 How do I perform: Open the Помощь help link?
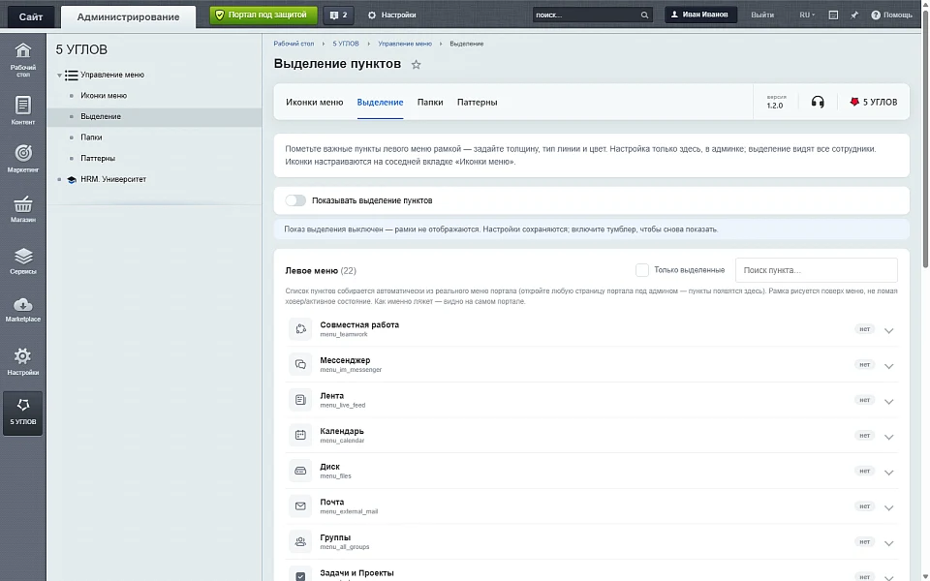(x=891, y=15)
